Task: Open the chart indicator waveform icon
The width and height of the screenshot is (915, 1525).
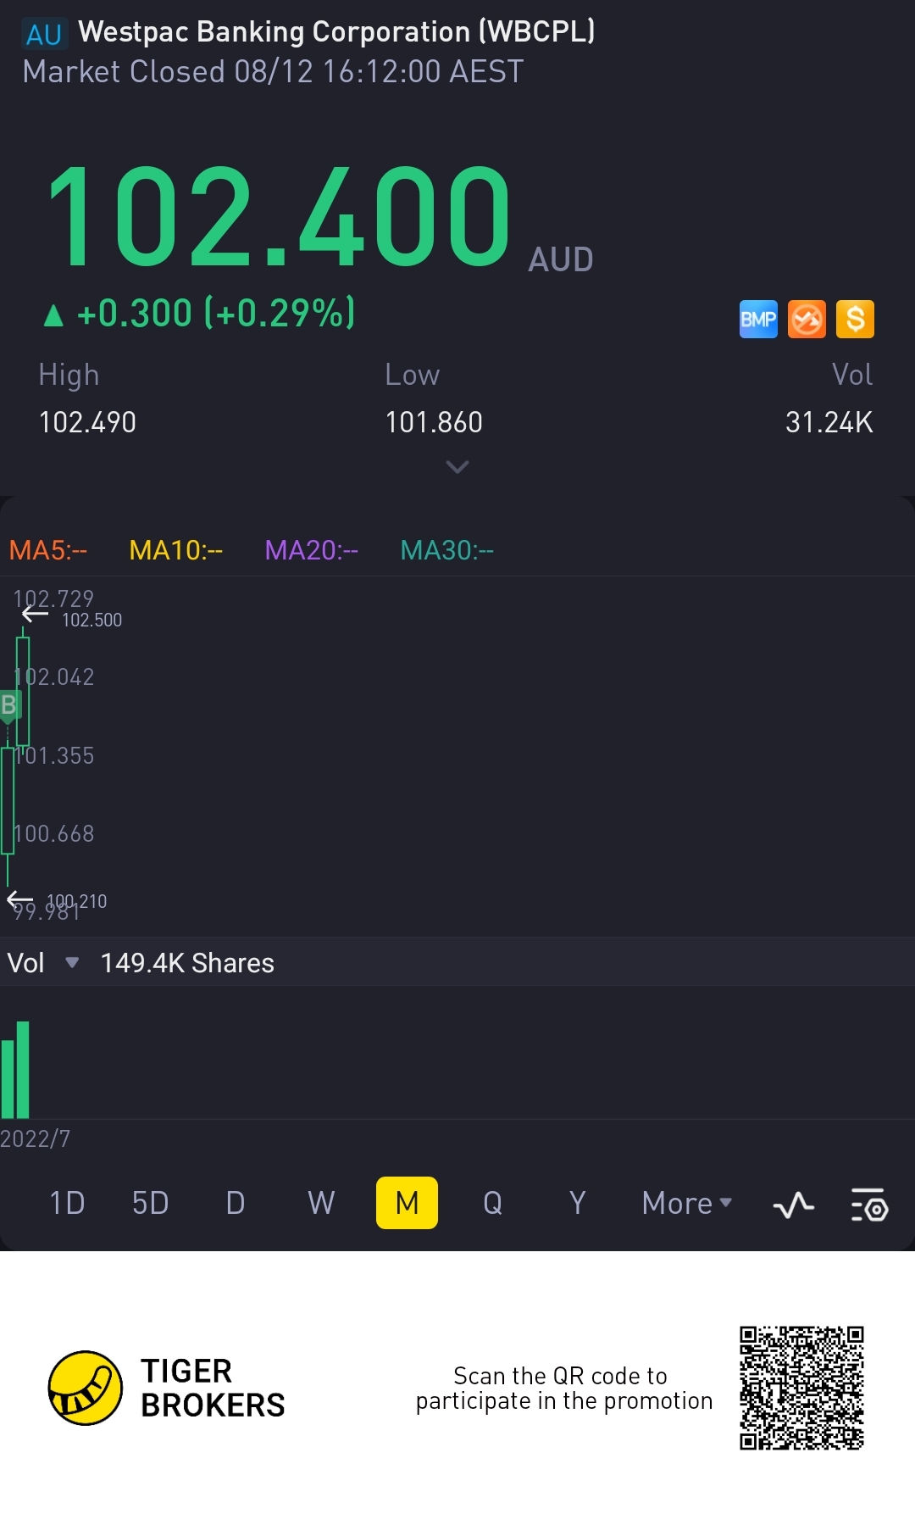Action: point(794,1204)
